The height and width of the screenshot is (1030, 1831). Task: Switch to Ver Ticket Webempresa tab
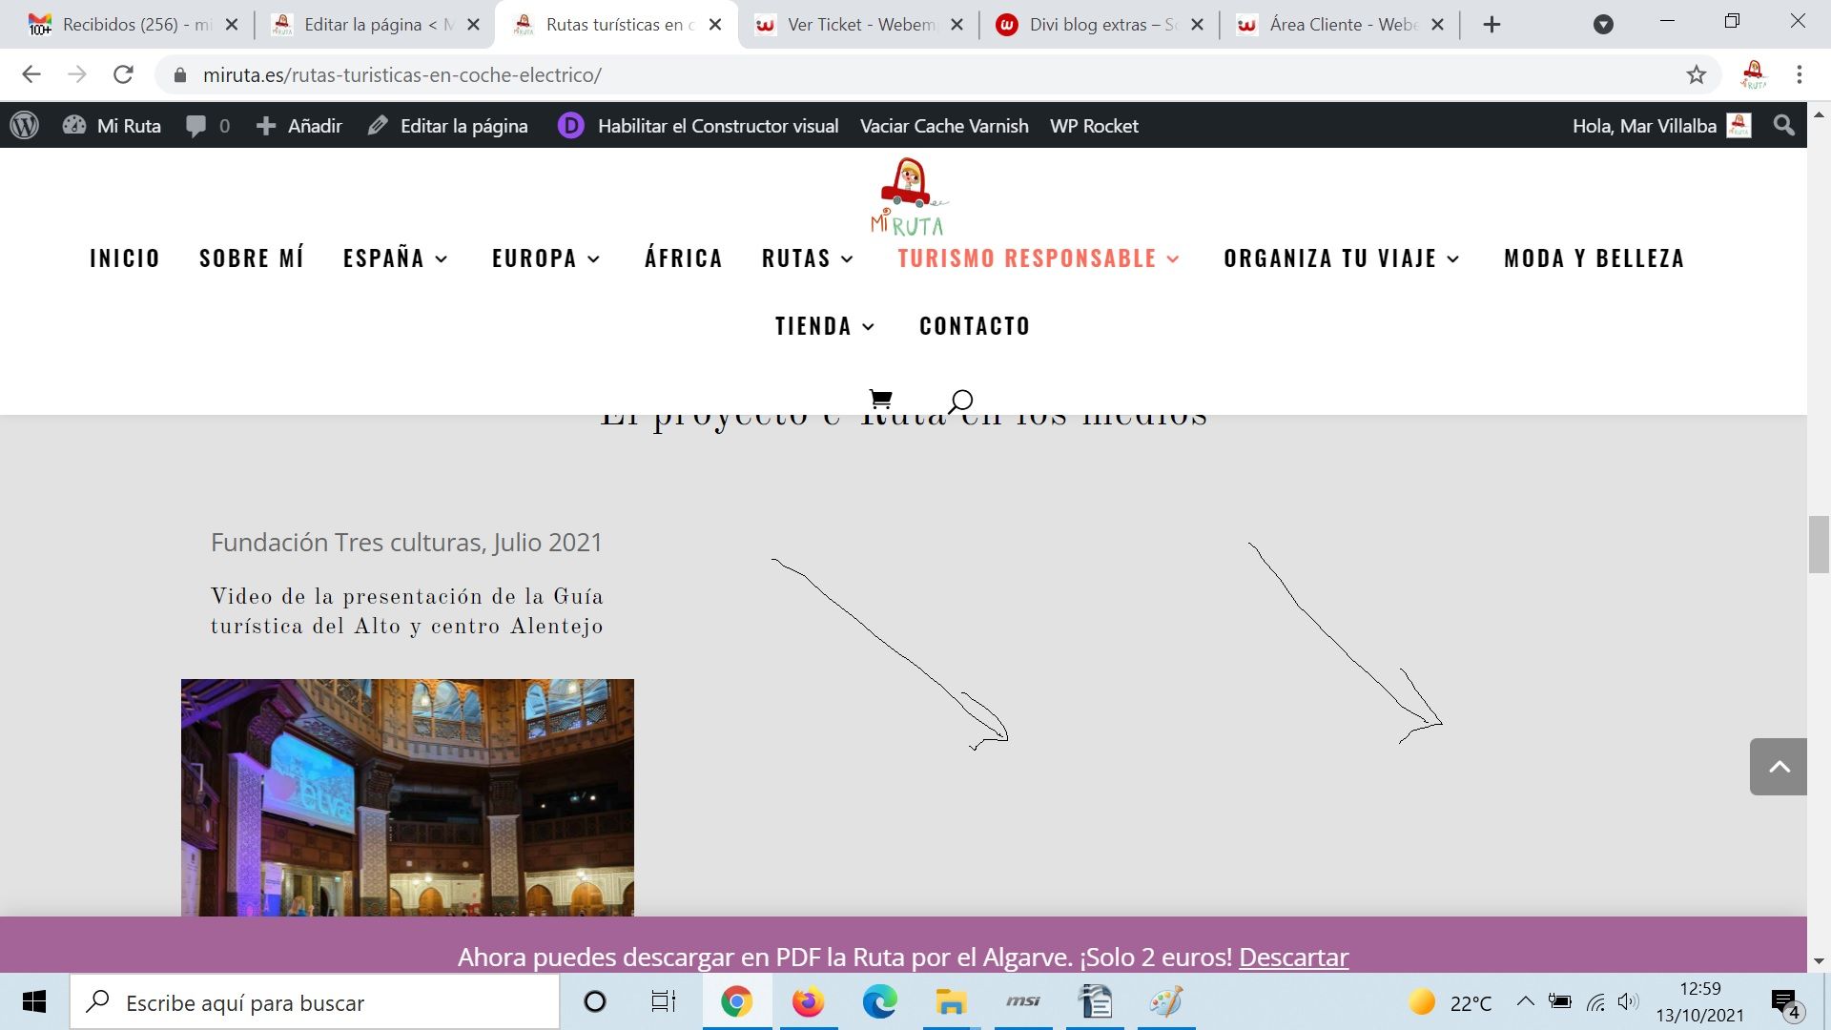click(859, 25)
